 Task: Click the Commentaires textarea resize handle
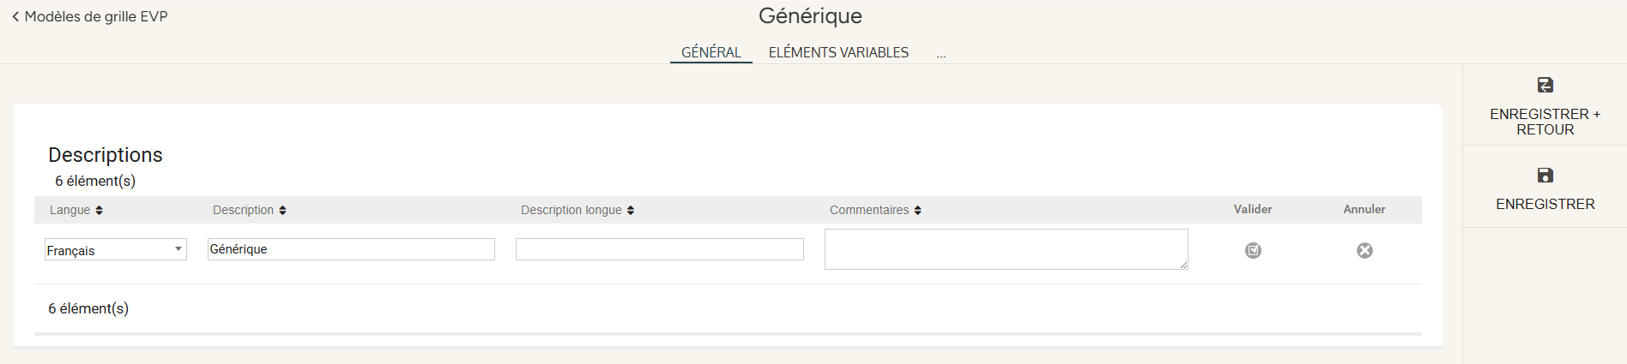1183,265
